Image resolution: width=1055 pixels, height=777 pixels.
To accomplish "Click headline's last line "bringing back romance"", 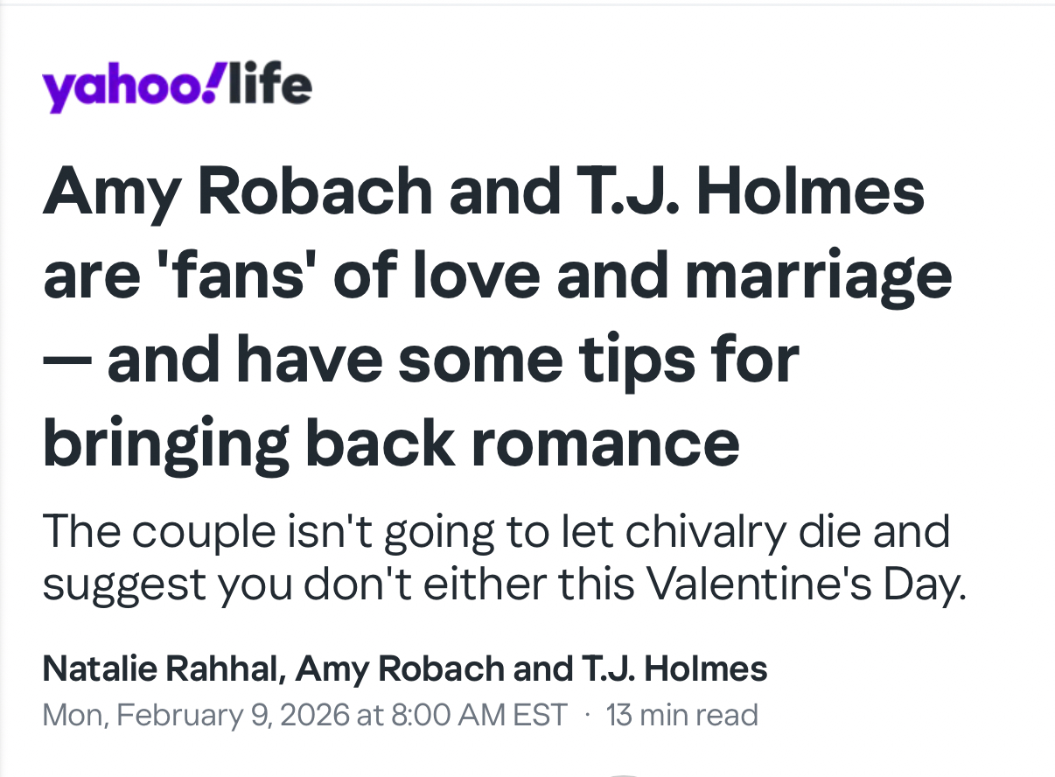I will tap(391, 443).
